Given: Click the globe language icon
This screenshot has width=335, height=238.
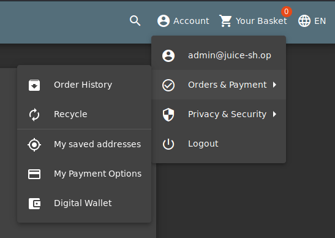Looking at the screenshot, I should coord(304,21).
